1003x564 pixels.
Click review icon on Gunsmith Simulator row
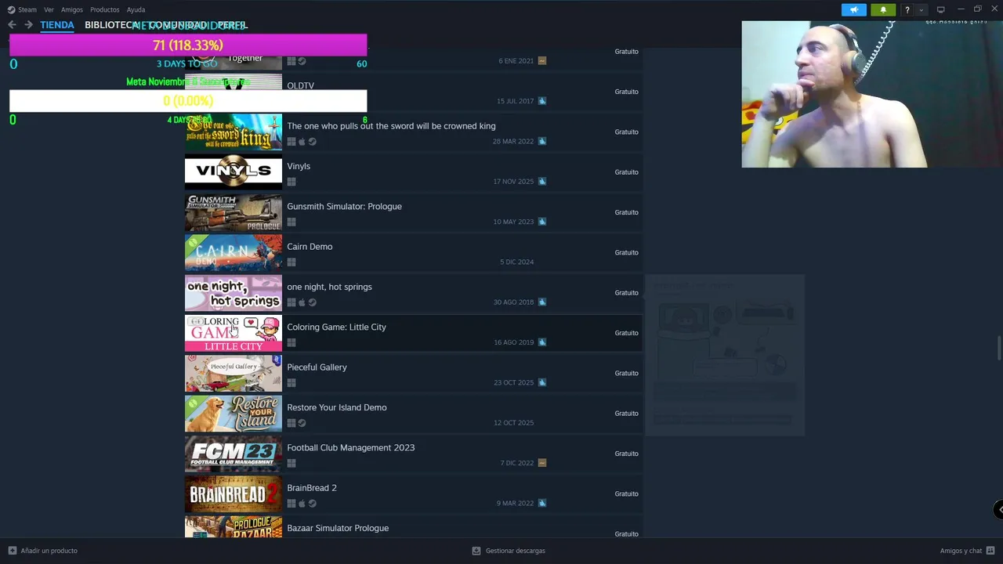pyautogui.click(x=542, y=222)
